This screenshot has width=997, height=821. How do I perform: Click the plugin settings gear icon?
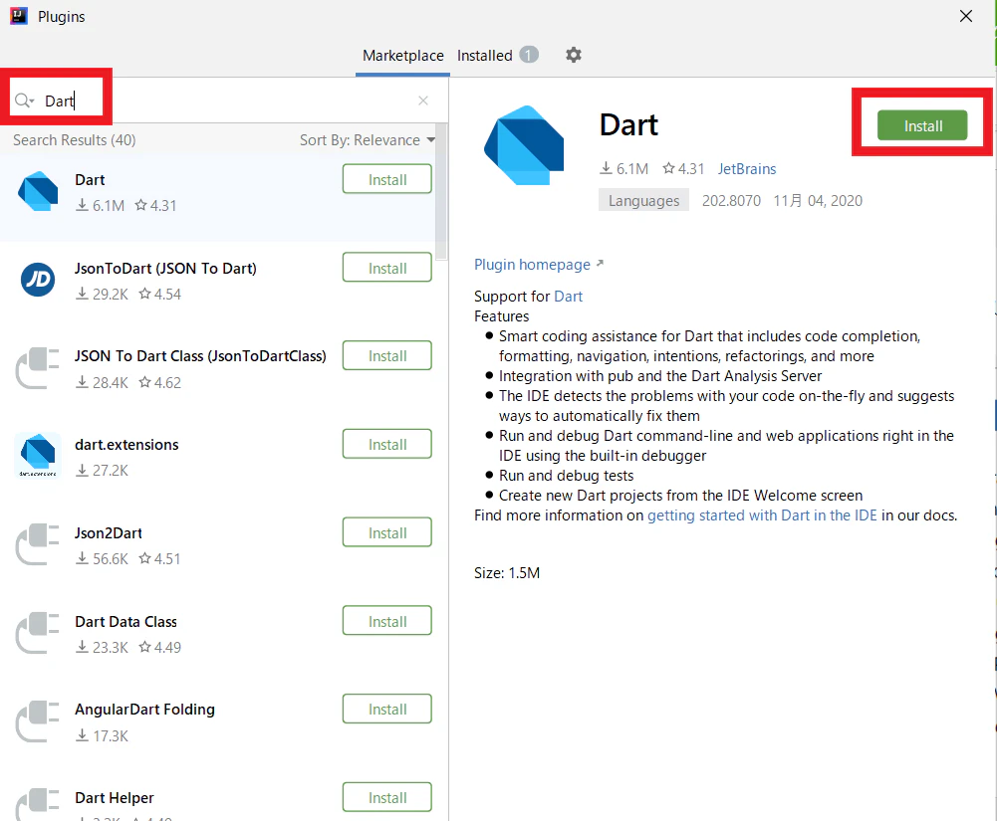pos(574,55)
